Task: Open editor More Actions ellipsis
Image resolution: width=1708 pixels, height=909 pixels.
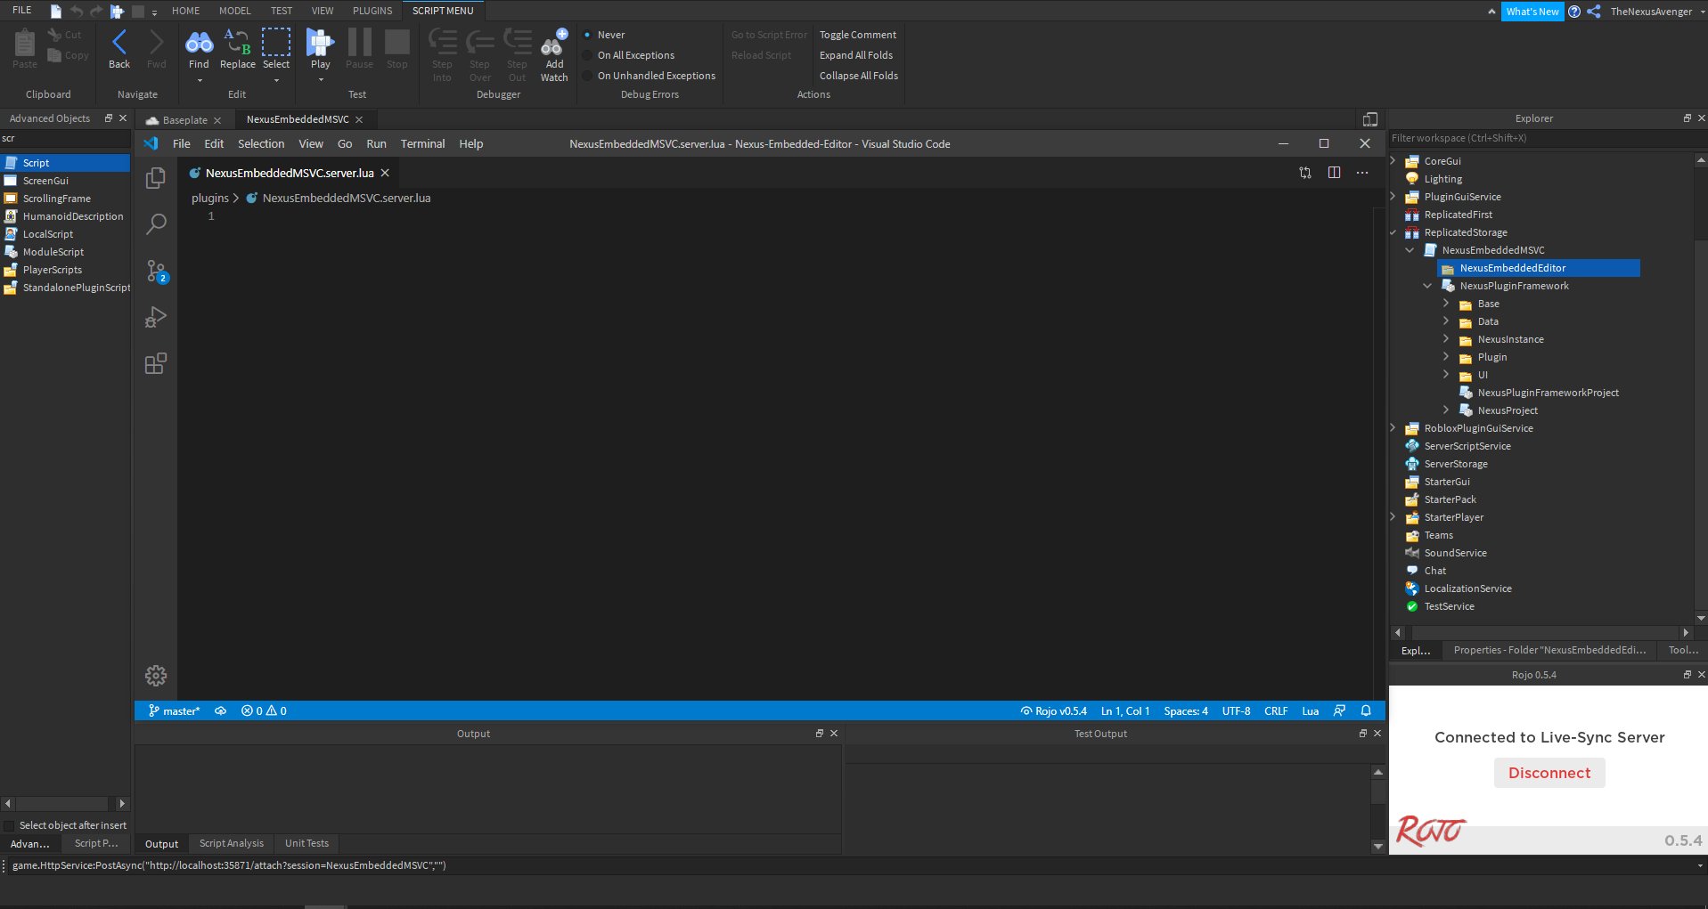Action: (x=1362, y=173)
